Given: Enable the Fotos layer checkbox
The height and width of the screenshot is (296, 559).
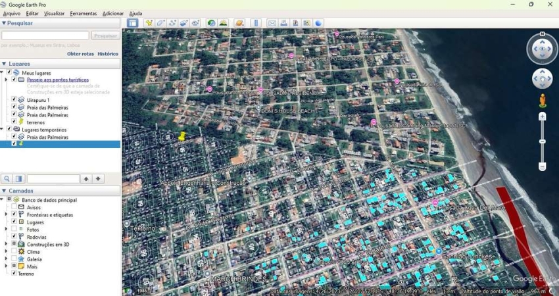Looking at the screenshot, I should (x=14, y=229).
